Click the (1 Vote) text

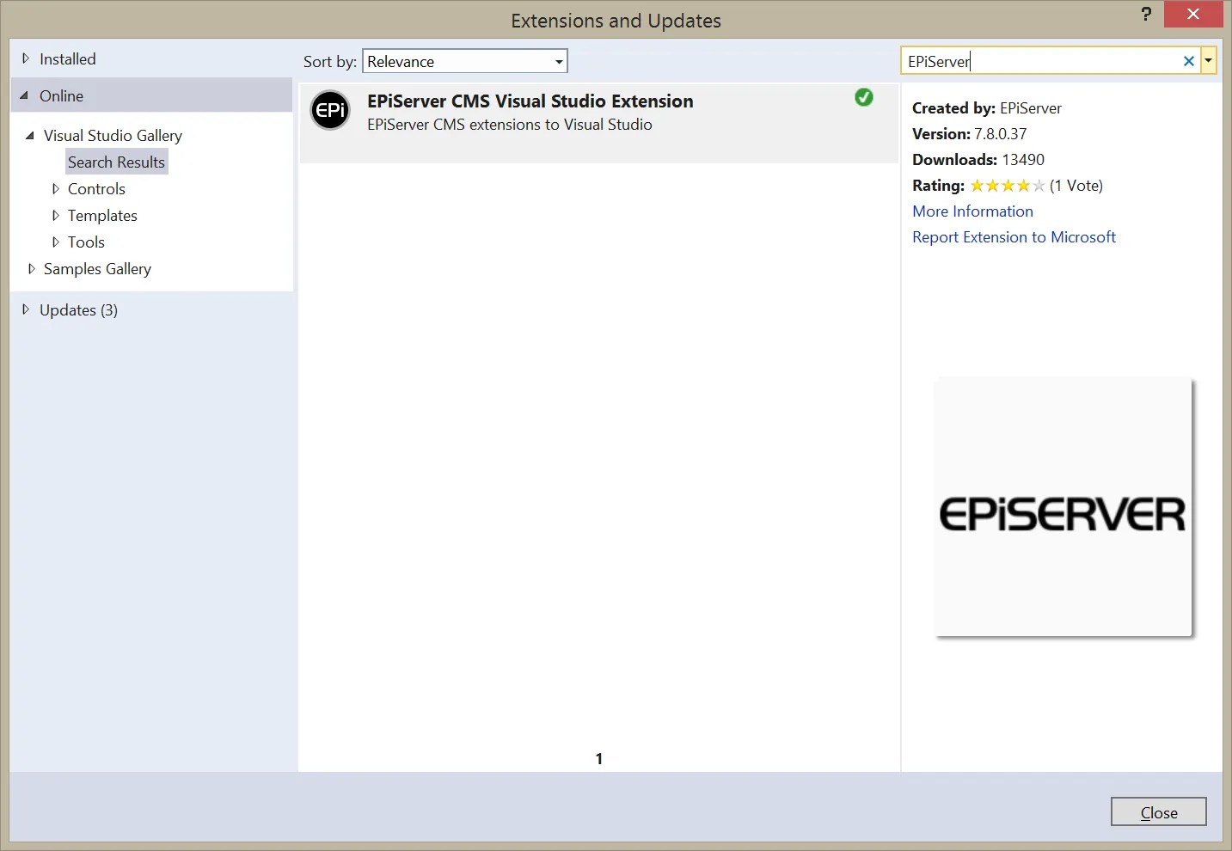(x=1076, y=185)
